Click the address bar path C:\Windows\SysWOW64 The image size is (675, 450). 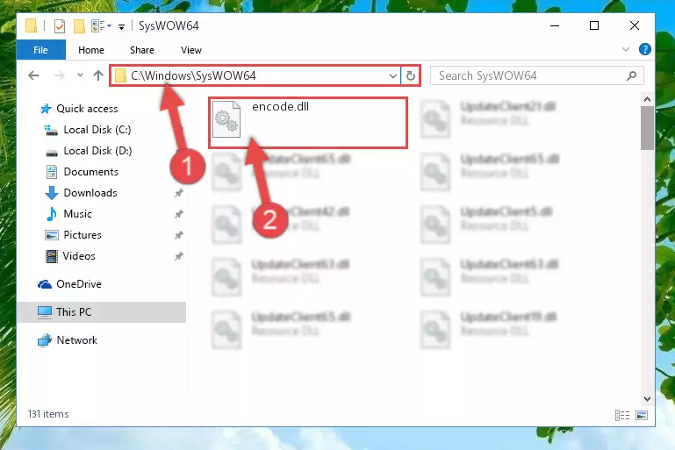click(x=193, y=75)
